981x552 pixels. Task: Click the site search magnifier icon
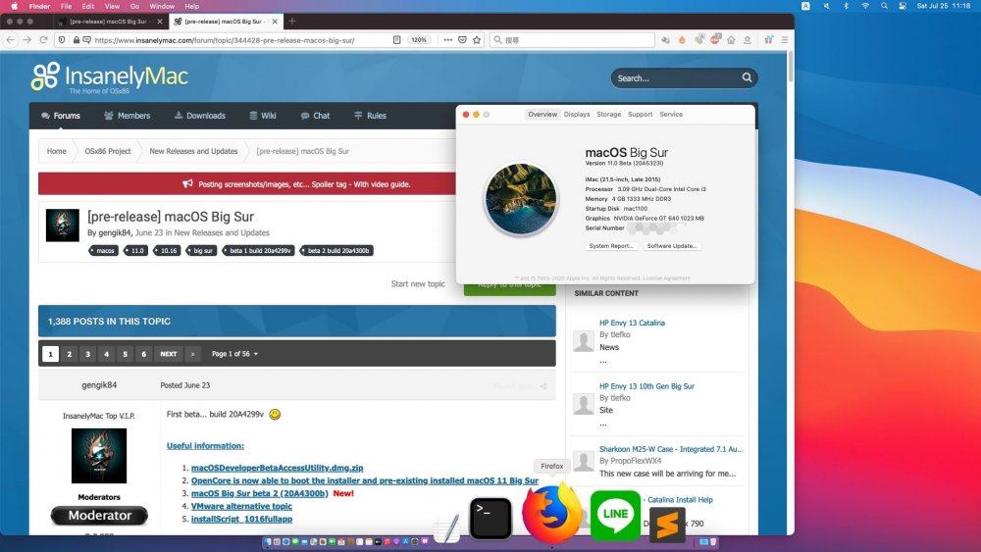(747, 77)
